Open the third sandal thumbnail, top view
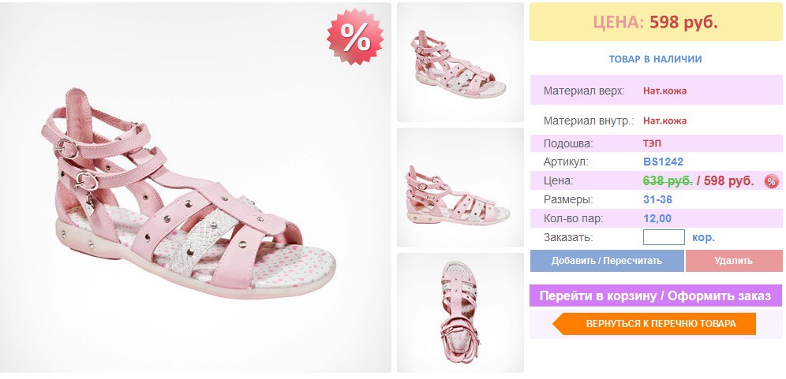 (460, 312)
